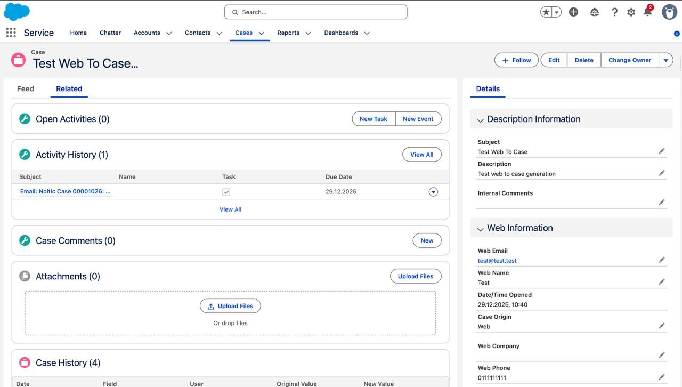Add a New case comment
682x387 pixels.
[427, 240]
